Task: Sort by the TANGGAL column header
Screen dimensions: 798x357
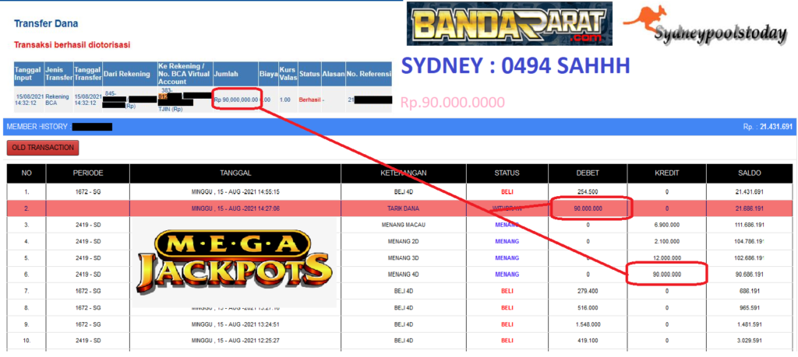Action: click(x=235, y=173)
